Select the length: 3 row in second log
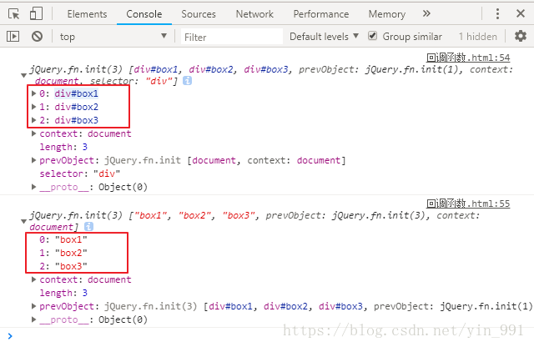This screenshot has width=534, height=347. pyautogui.click(x=63, y=293)
